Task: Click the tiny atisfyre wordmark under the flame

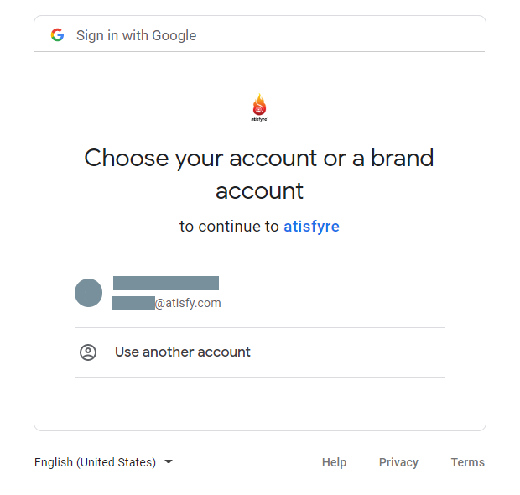Action: click(x=259, y=119)
